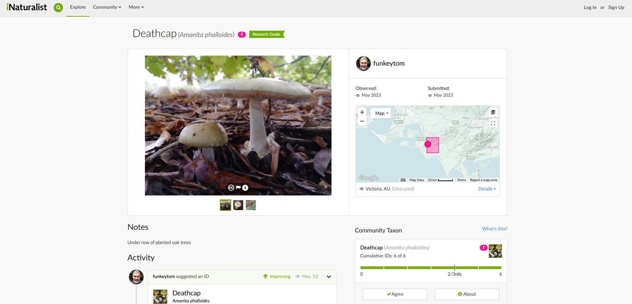Open the Creative Commons license icon on photo
Screen dimensions: 632x304
[x=231, y=188]
